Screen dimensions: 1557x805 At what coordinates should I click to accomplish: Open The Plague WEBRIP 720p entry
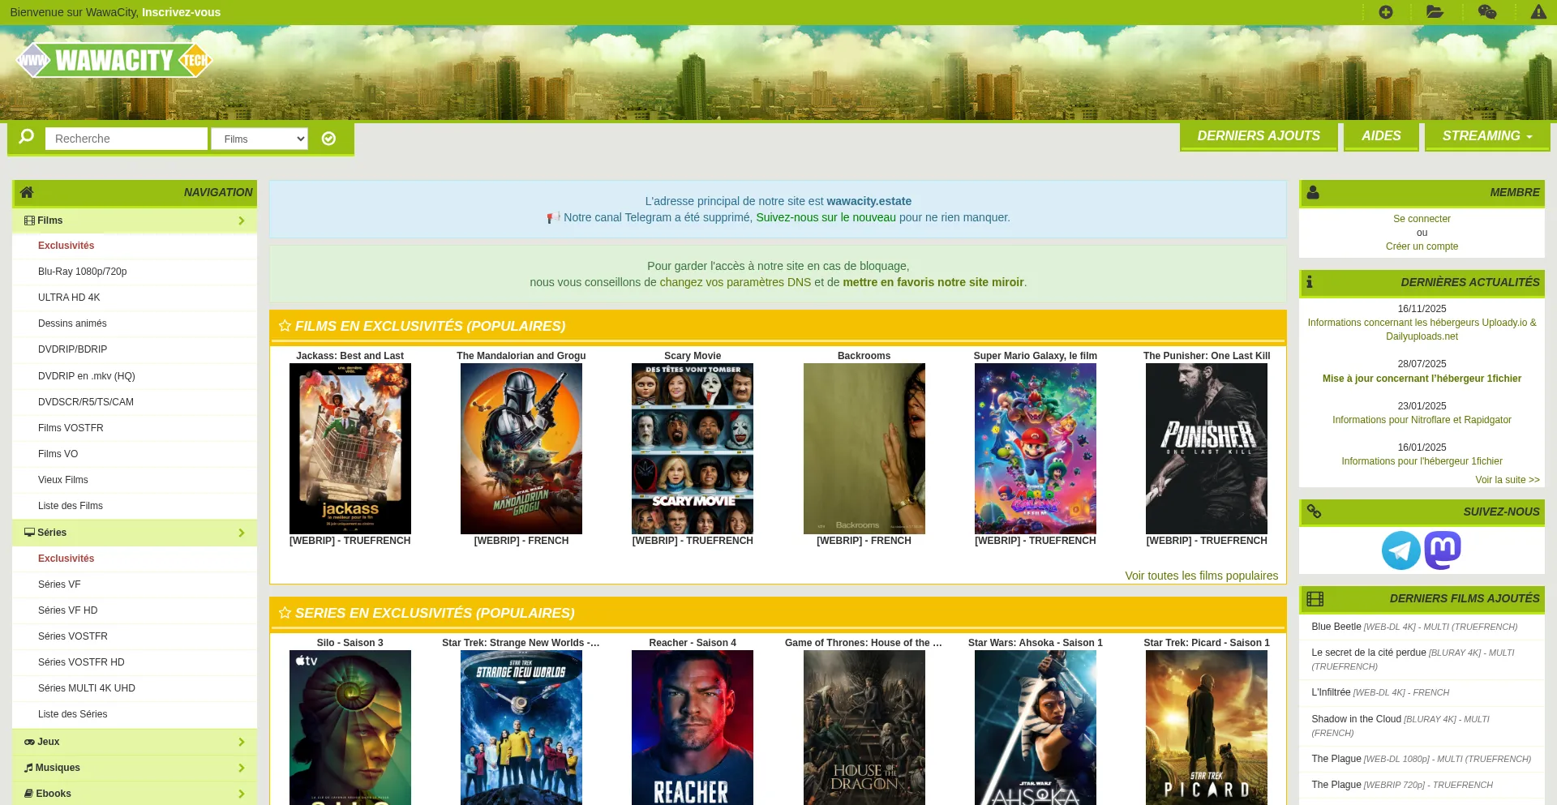tap(1402, 785)
